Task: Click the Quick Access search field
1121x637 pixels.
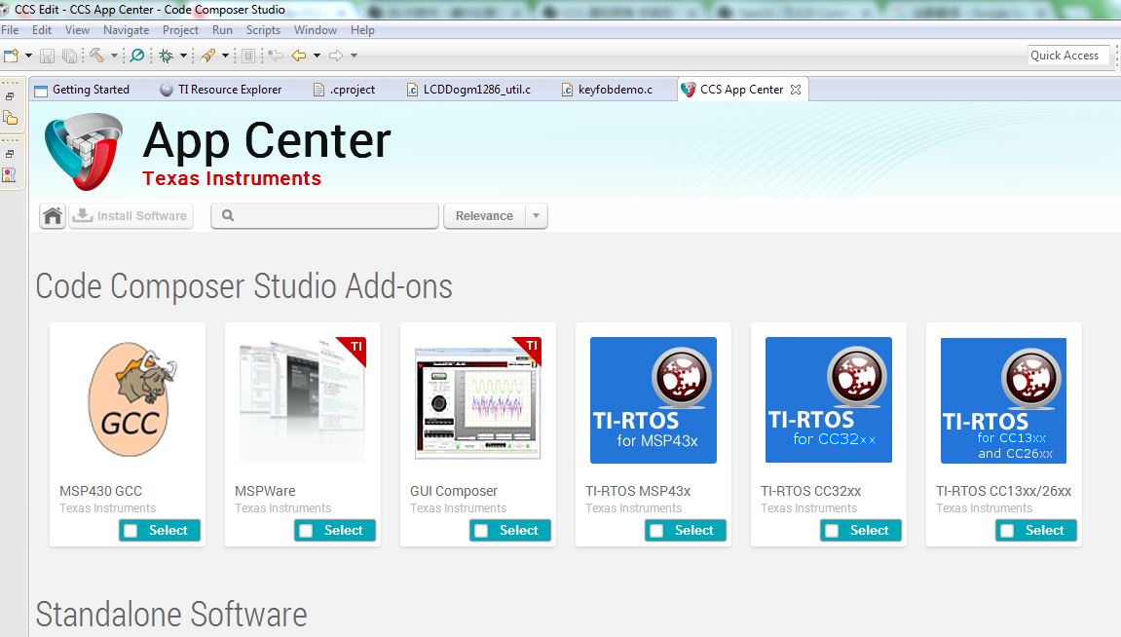Action: pyautogui.click(x=1068, y=56)
